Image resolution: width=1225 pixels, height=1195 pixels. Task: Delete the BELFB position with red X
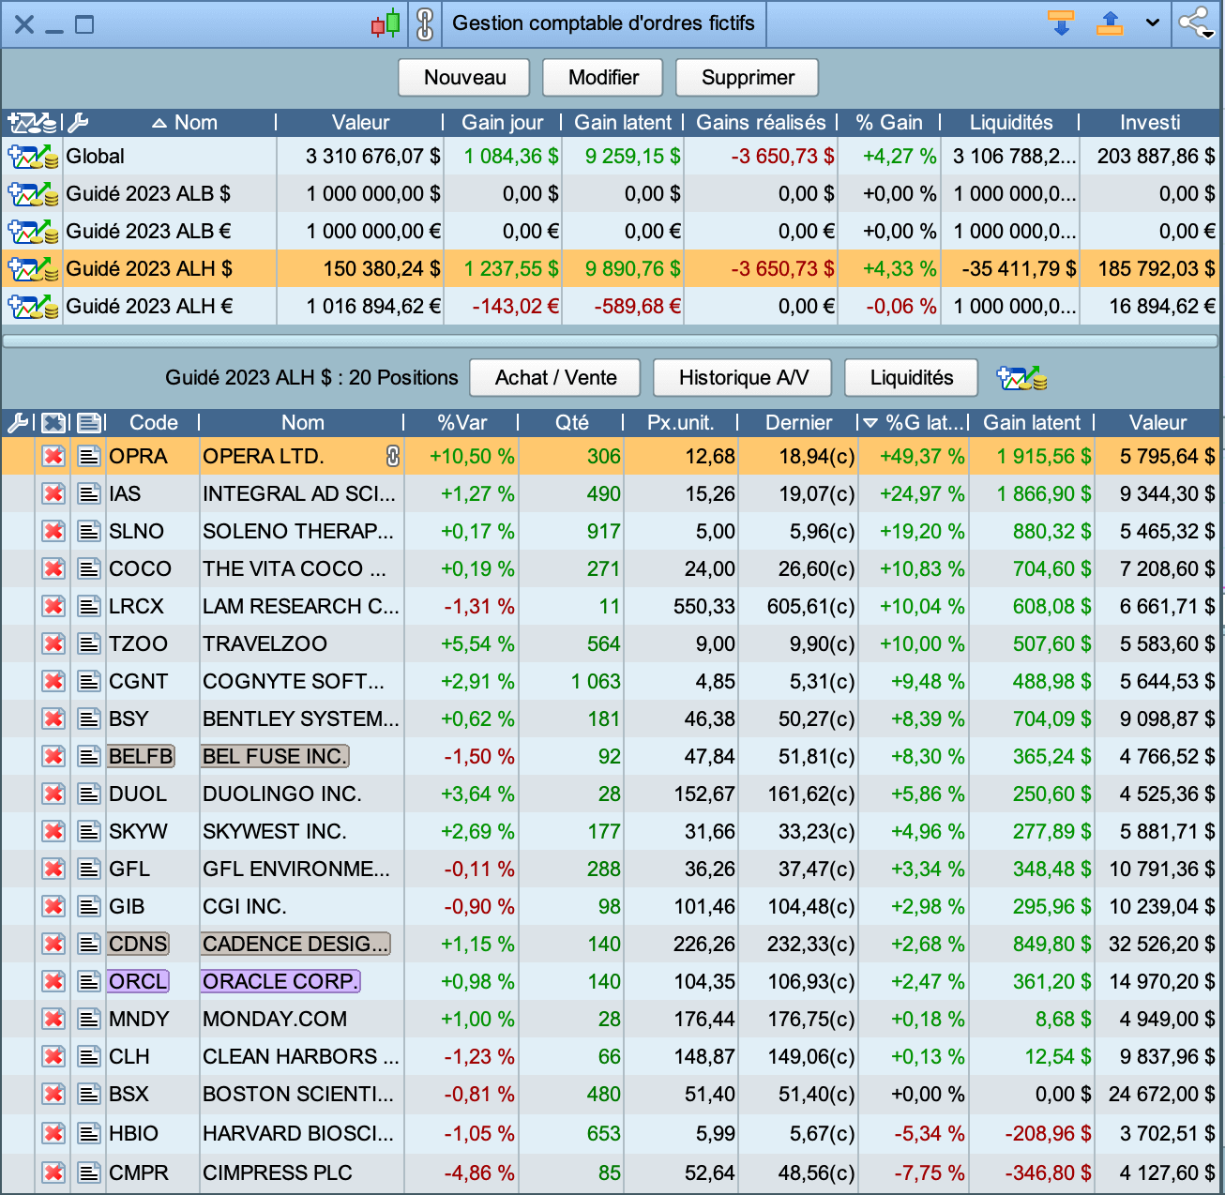tap(53, 757)
